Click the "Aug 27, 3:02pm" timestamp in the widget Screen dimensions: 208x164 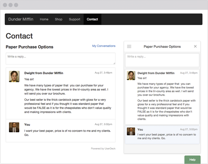point(189,129)
